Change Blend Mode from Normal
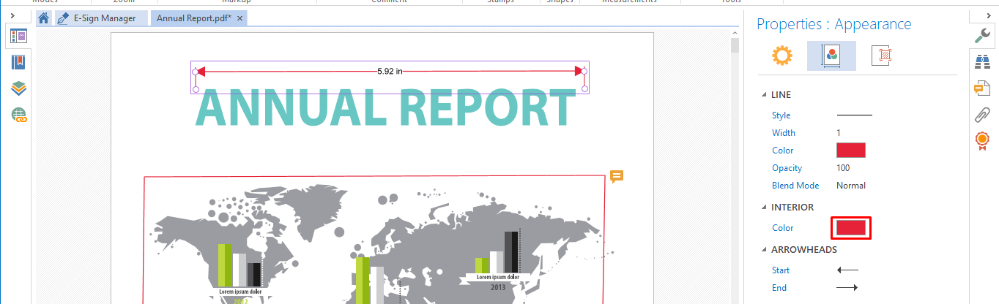The width and height of the screenshot is (999, 304). [851, 186]
